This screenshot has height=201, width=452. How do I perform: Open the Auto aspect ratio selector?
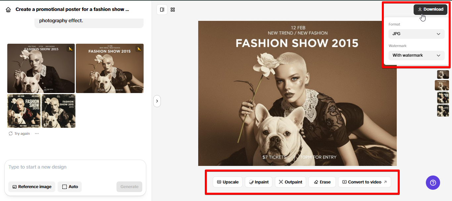click(69, 187)
